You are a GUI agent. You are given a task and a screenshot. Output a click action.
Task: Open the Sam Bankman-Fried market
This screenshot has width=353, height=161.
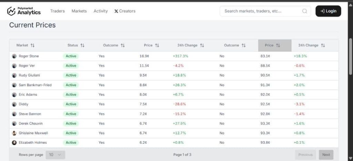(35, 85)
